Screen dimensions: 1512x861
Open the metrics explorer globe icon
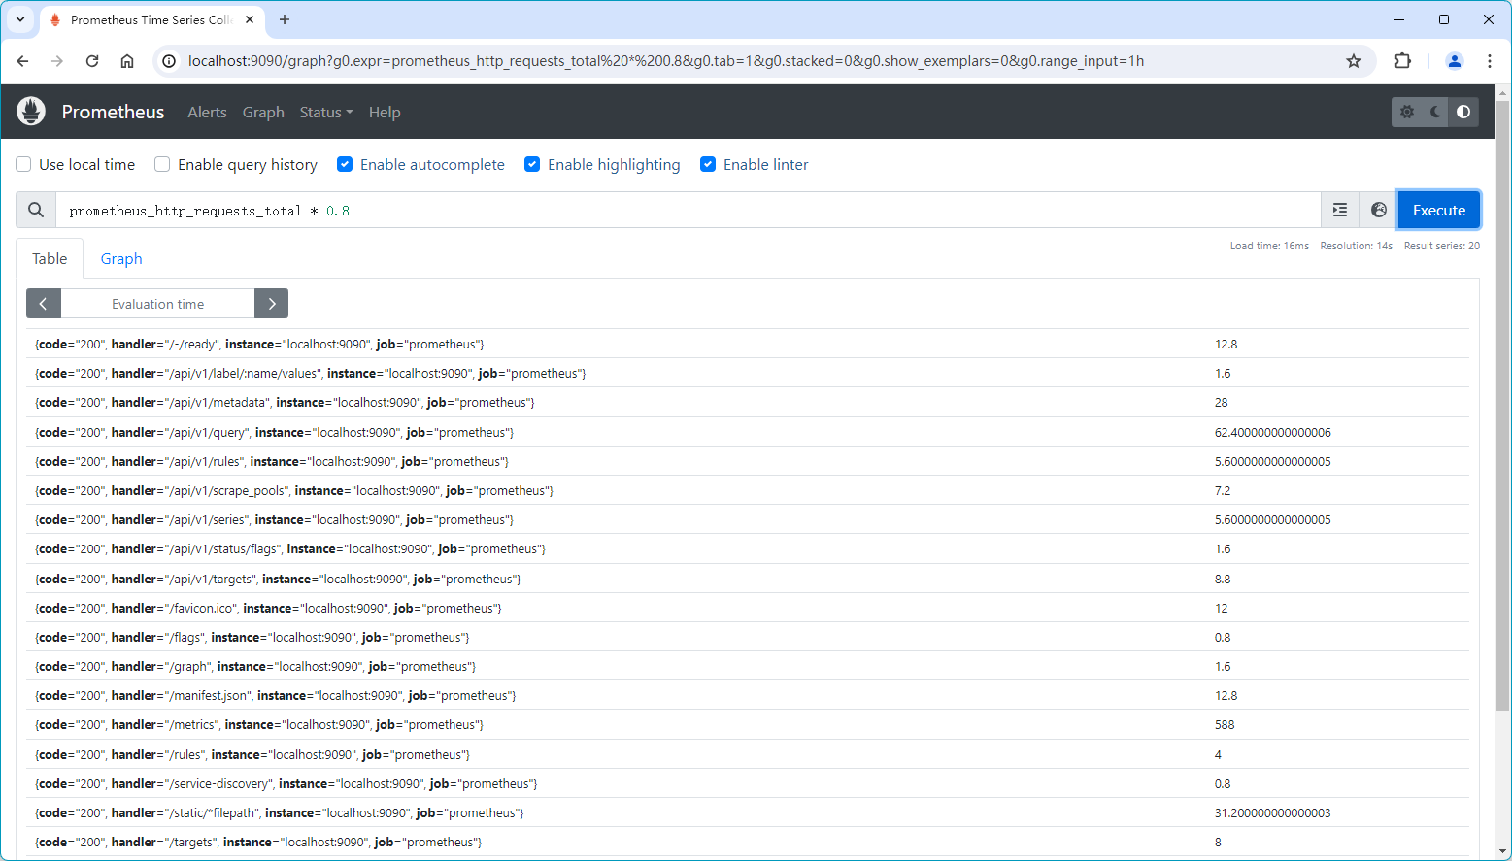click(x=1378, y=210)
